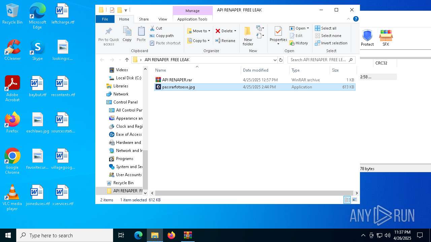The height and width of the screenshot is (242, 431).
Task: Select Videos in navigation pane
Action: [122, 70]
